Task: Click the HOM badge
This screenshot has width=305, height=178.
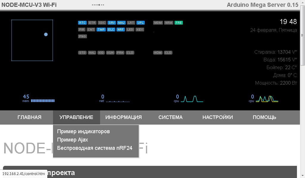Action: point(158,53)
